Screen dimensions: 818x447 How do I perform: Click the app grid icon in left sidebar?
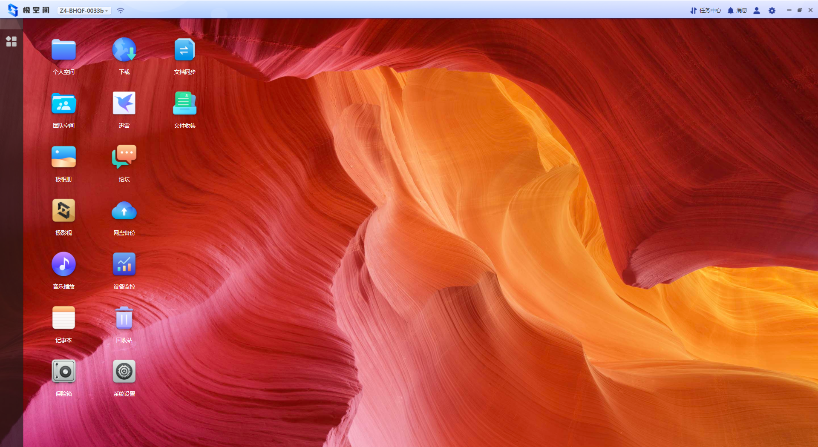point(11,41)
